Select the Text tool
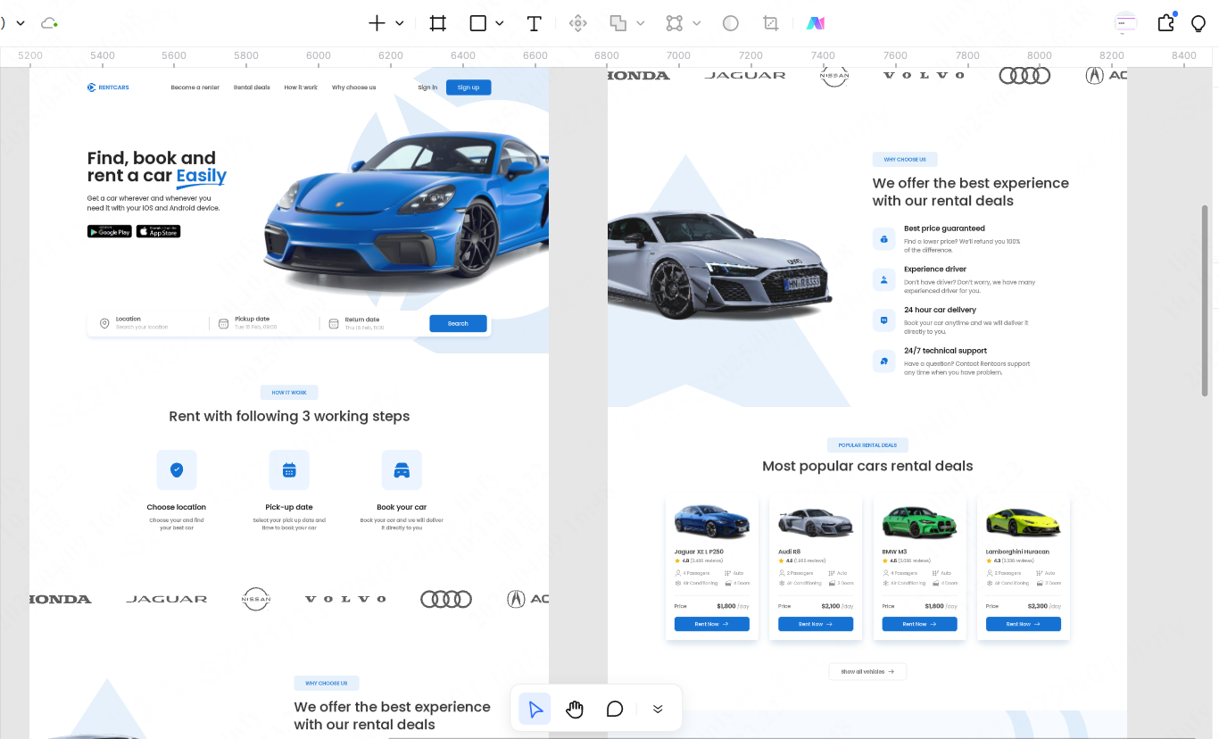Viewport: 1219px width, 739px height. (534, 23)
